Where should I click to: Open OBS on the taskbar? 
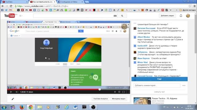[x=93, y=107]
